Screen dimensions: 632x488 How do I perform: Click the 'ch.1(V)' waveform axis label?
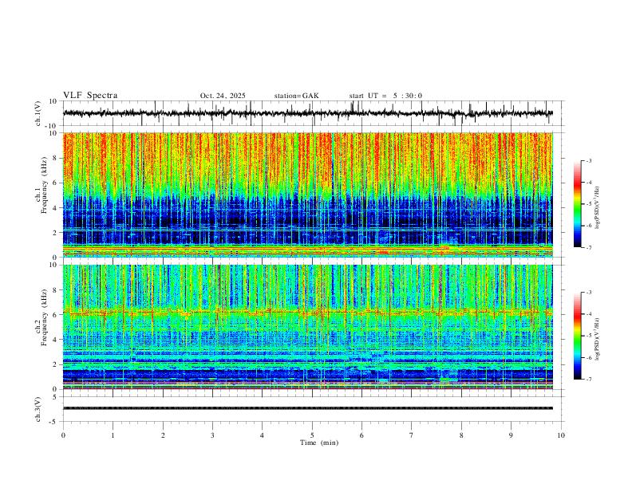pos(38,113)
